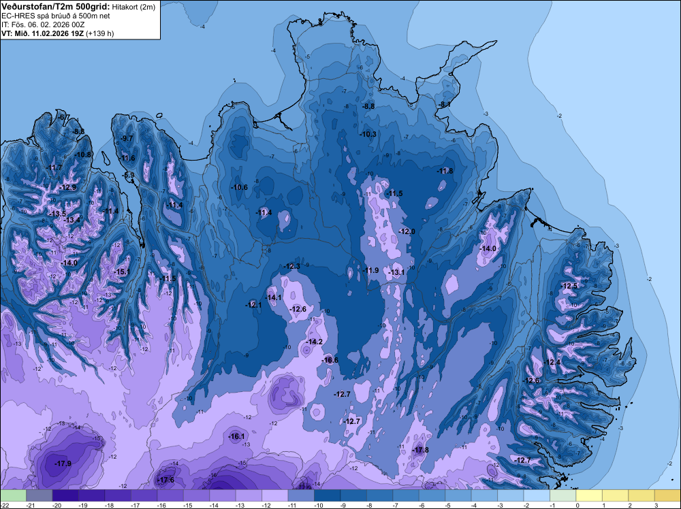681x509 pixels.
Task: Select the 'IT: Fös. 06. 02. 2026 00Z' line
Action: pos(42,24)
